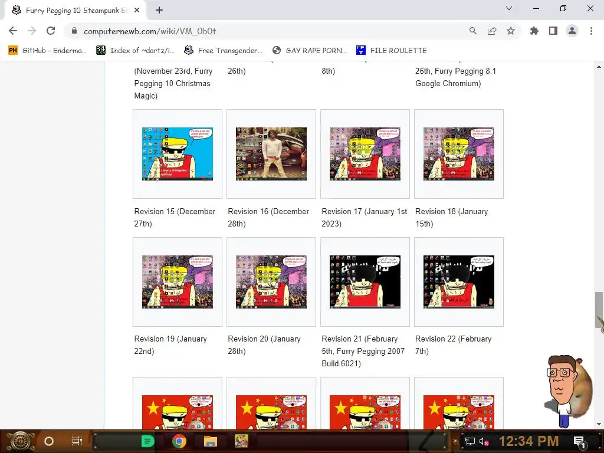Image resolution: width=604 pixels, height=453 pixels.
Task: Click the page scrollbar up arrow
Action: [x=599, y=67]
